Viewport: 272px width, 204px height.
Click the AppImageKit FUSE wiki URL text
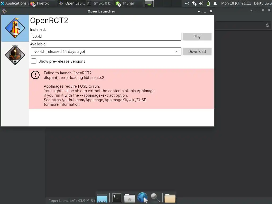coord(99,100)
